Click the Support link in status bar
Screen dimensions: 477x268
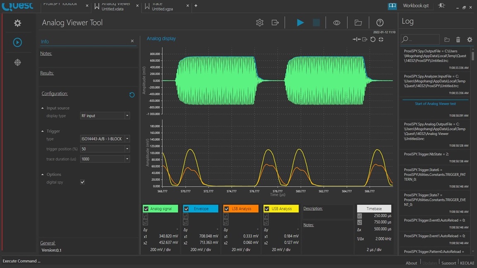(x=449, y=263)
